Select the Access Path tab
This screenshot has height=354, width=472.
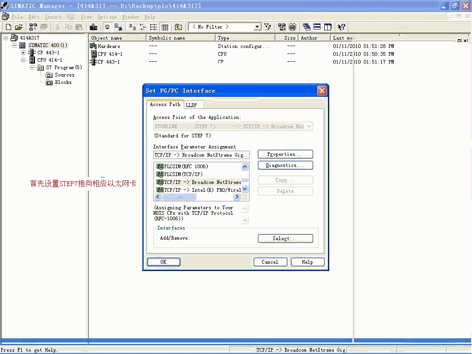point(165,104)
